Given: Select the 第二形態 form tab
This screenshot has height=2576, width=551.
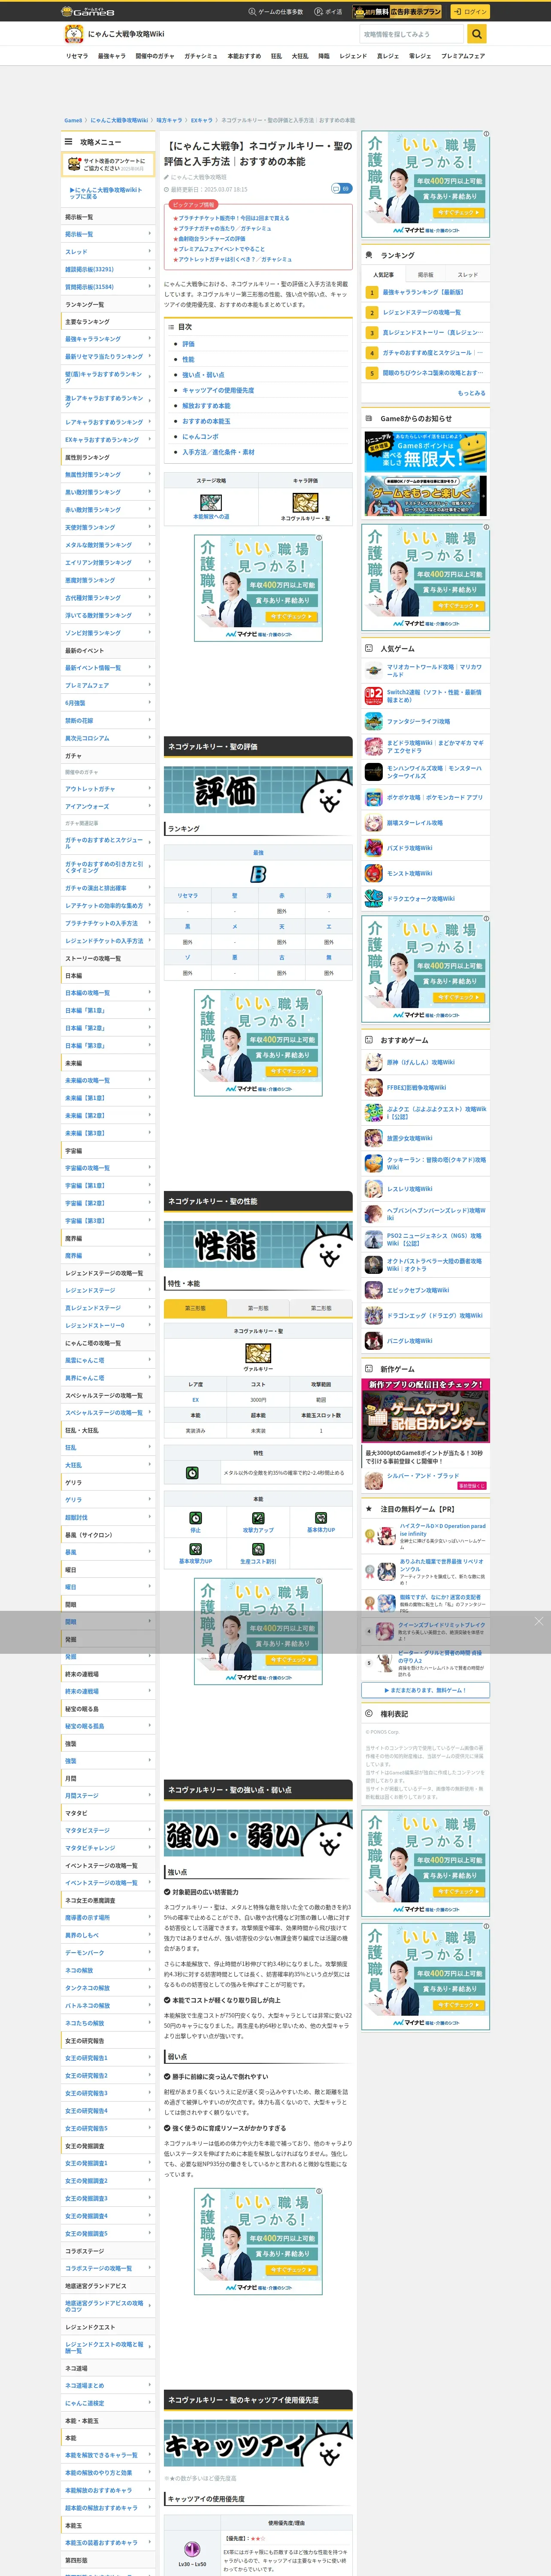Looking at the screenshot, I should pos(321,1308).
